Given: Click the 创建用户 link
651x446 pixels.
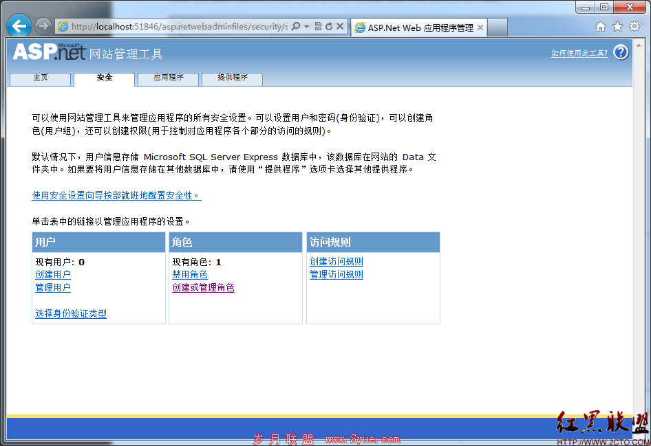Looking at the screenshot, I should [x=53, y=274].
